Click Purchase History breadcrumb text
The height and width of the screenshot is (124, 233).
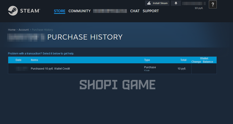pos(42,30)
